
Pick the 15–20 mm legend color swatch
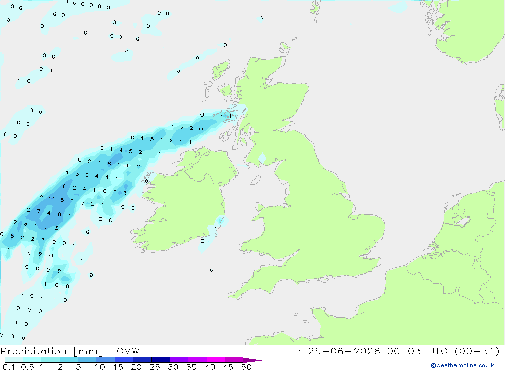coord(124,360)
